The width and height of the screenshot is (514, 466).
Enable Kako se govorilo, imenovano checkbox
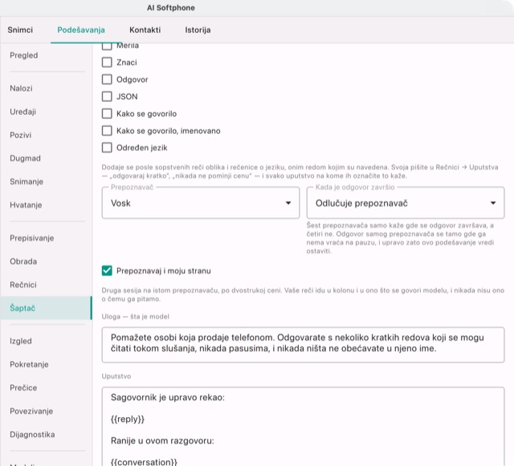point(107,131)
